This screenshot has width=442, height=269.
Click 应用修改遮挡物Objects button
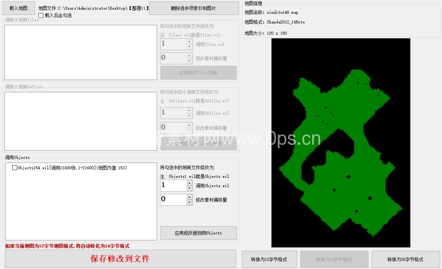pos(198,233)
